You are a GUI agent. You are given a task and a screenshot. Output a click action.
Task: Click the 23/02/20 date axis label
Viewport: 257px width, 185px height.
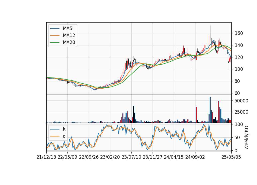[110, 157]
